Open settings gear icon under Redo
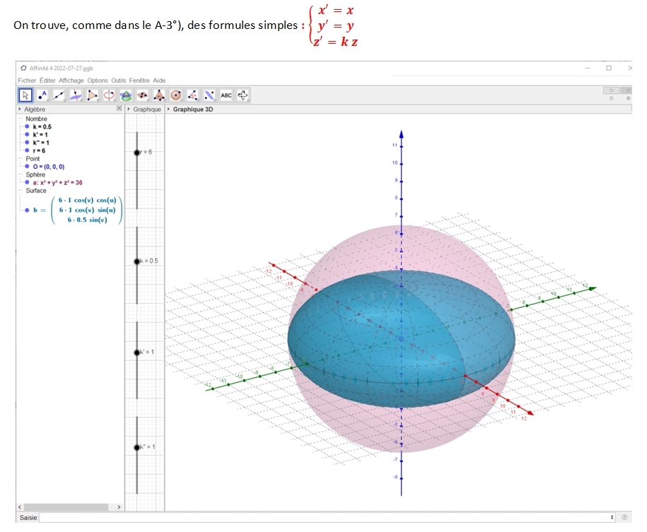This screenshot has height=532, width=647. click(x=628, y=99)
